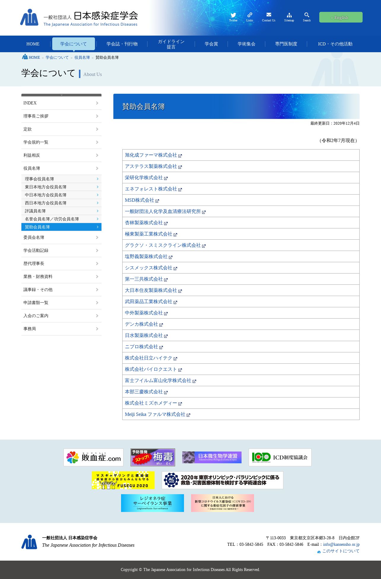Click the FUSEGU 2020 banner
The height and width of the screenshot is (579, 381).
(x=123, y=480)
